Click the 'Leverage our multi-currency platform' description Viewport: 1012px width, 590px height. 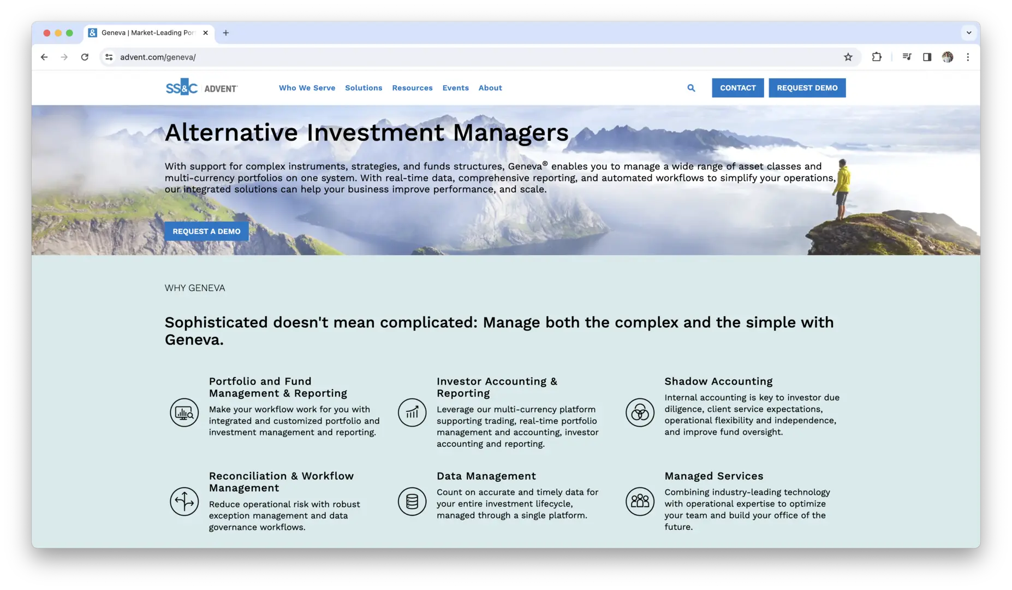pos(517,426)
